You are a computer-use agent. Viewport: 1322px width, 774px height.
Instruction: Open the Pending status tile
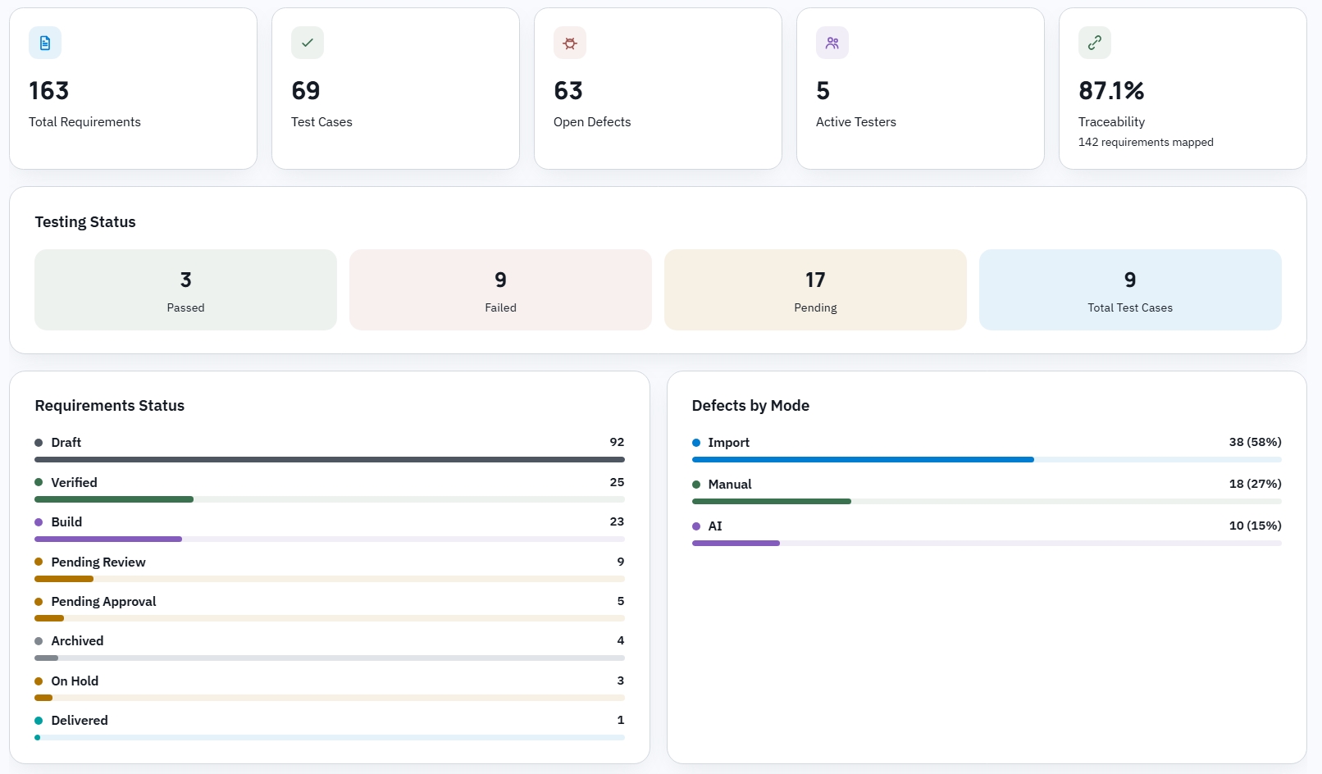[815, 289]
